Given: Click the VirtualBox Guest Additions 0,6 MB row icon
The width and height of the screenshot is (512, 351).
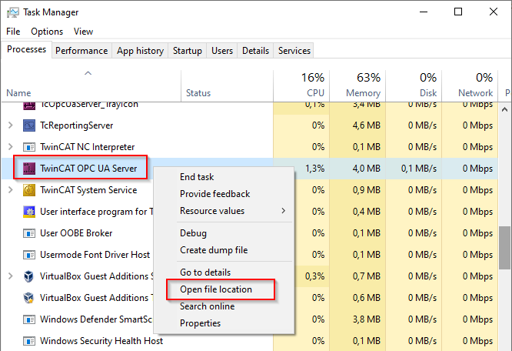Looking at the screenshot, I should tap(28, 298).
